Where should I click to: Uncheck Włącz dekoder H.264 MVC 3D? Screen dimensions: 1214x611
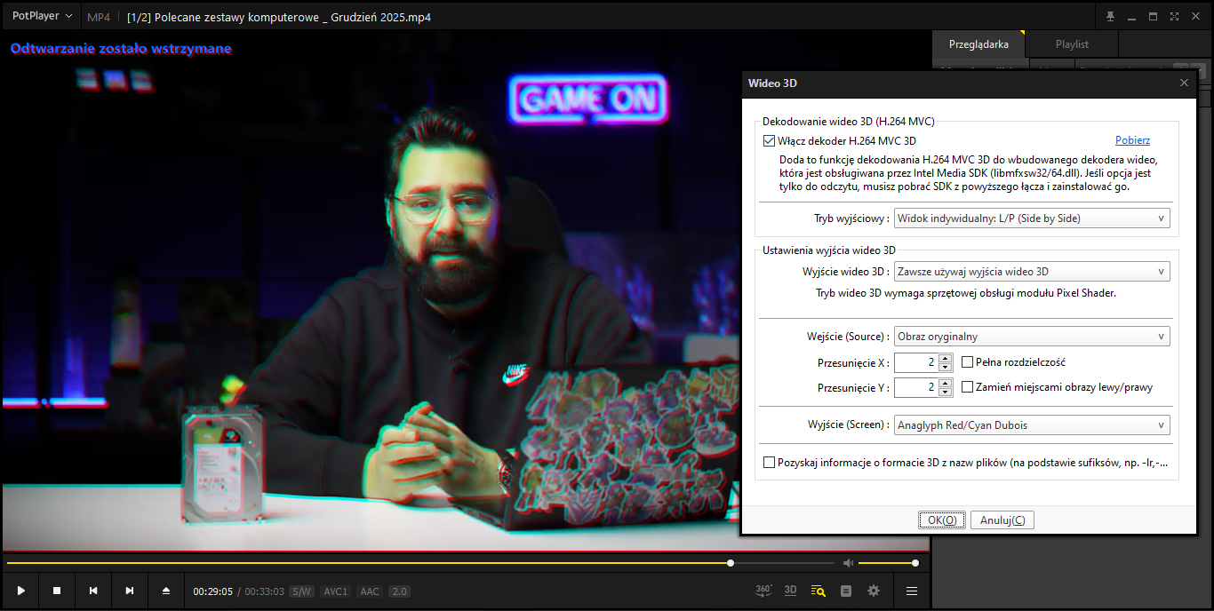770,140
